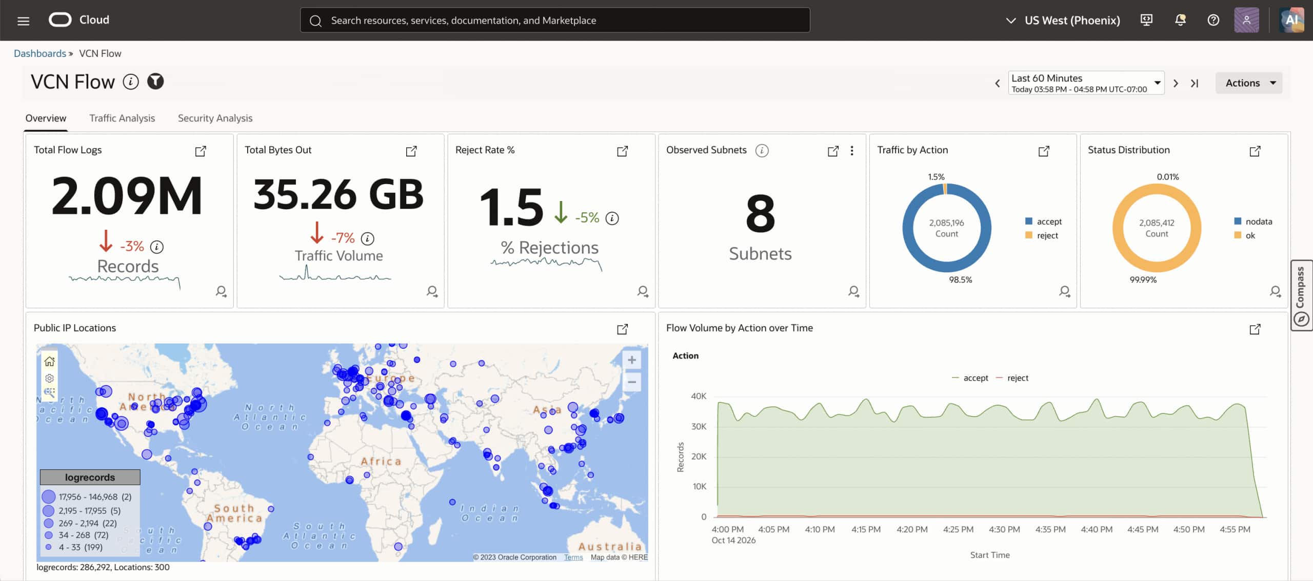Select legend range 17,956 - 146,968

(x=87, y=497)
